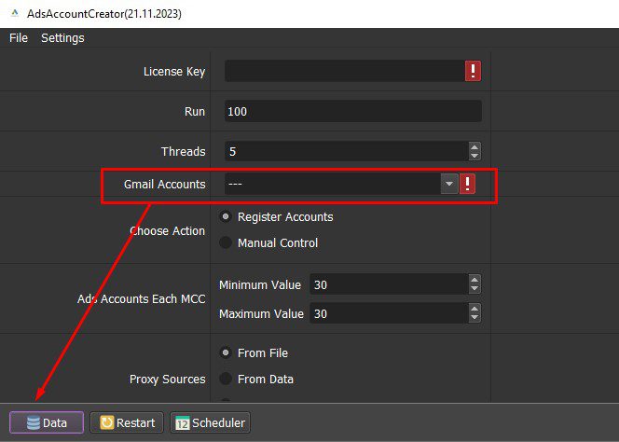Click the Choose Action label
This screenshot has width=619, height=442.
coord(168,230)
